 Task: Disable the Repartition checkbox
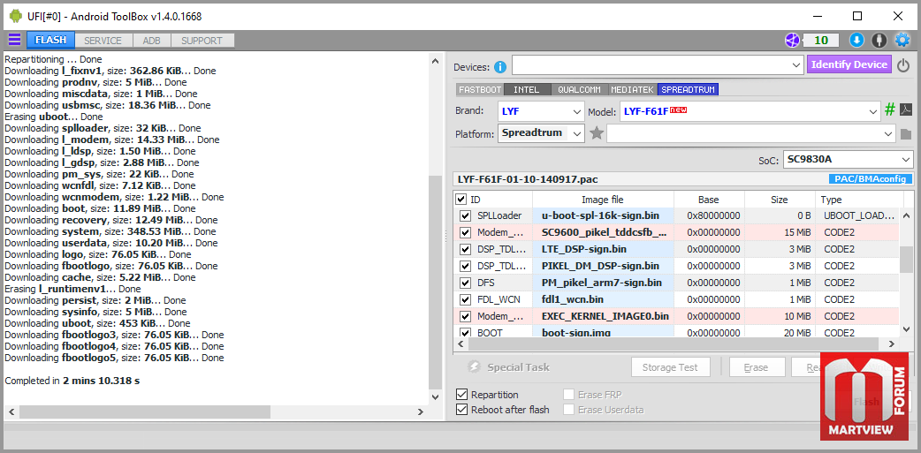[x=462, y=395]
